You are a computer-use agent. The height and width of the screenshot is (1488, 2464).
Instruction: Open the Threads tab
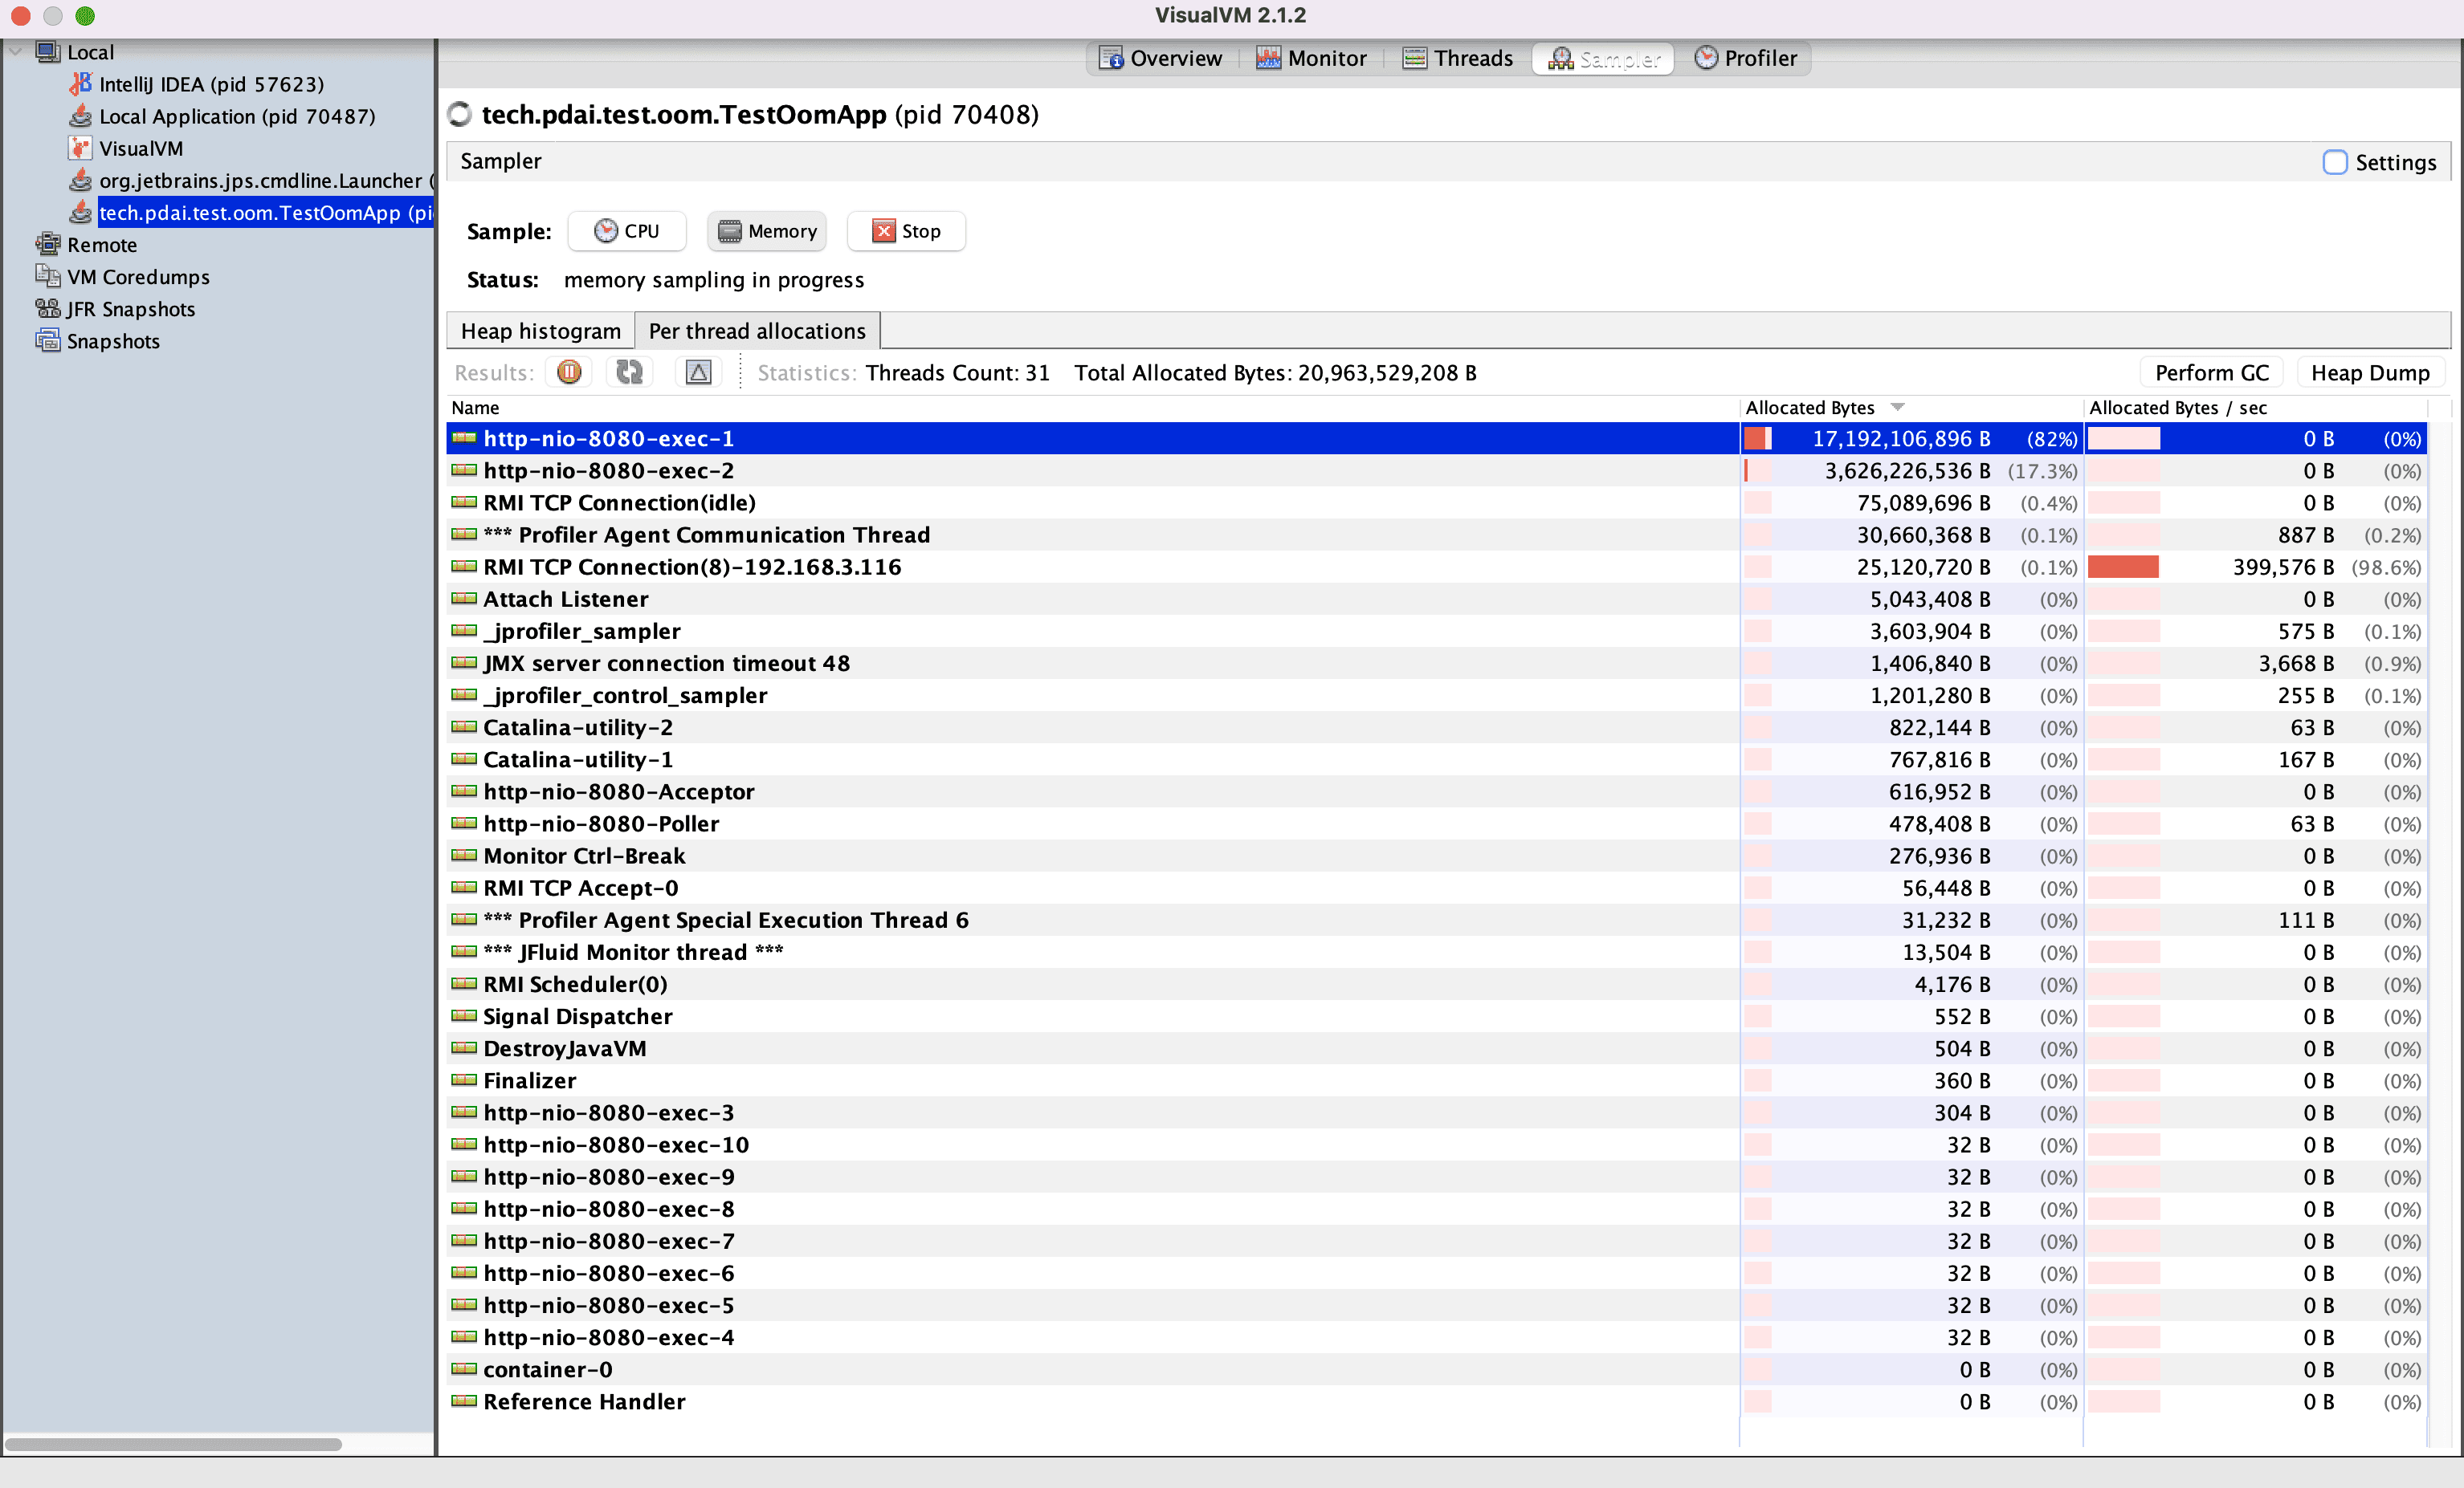point(1457,58)
